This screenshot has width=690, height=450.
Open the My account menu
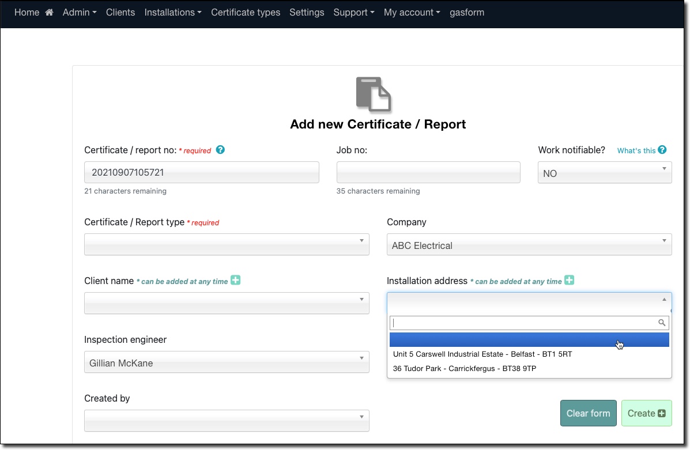click(412, 12)
